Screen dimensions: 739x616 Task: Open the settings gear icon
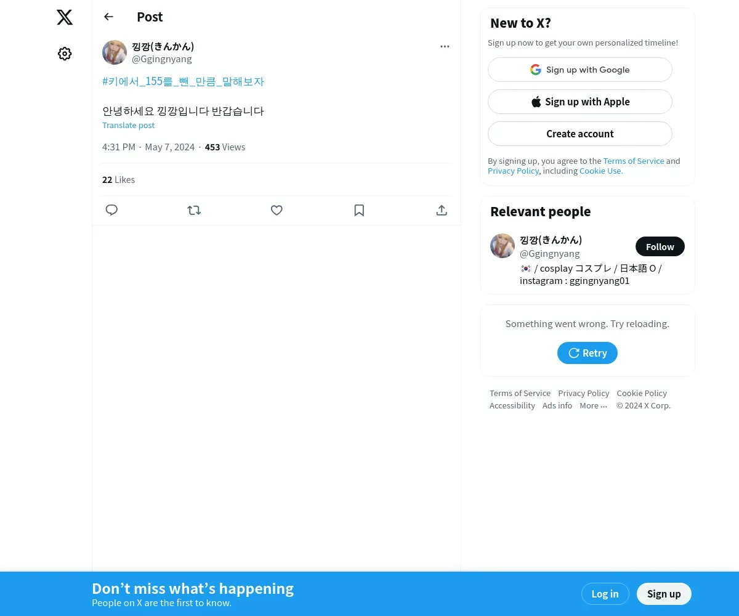pyautogui.click(x=65, y=54)
